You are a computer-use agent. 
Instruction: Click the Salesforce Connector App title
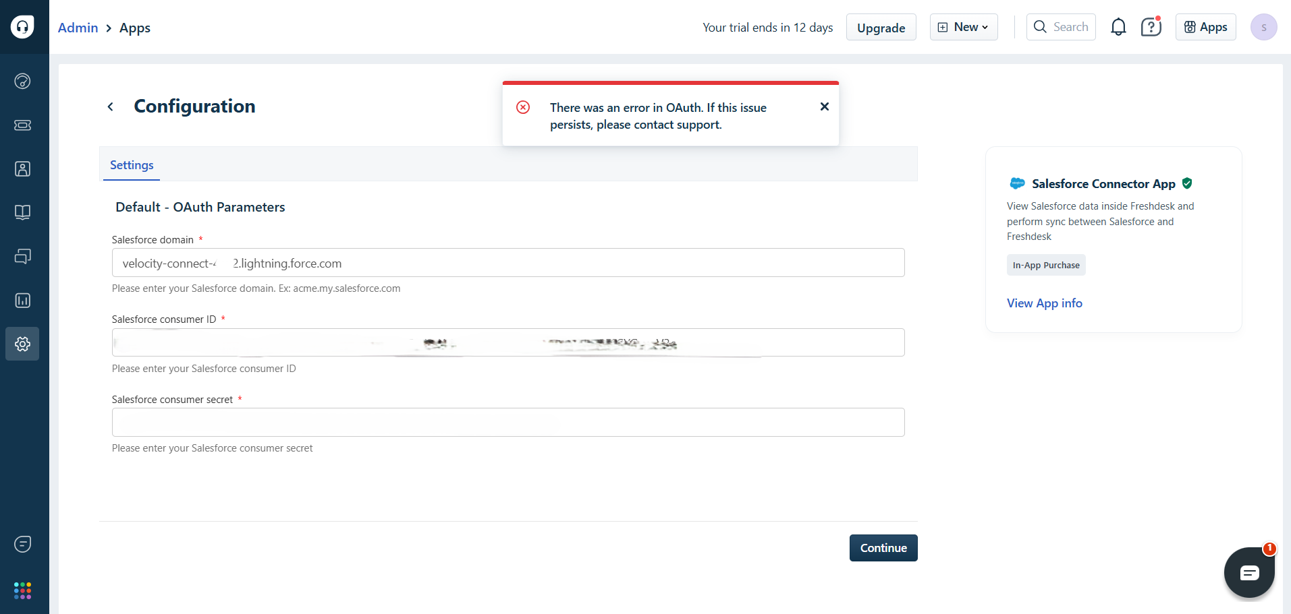pos(1103,184)
